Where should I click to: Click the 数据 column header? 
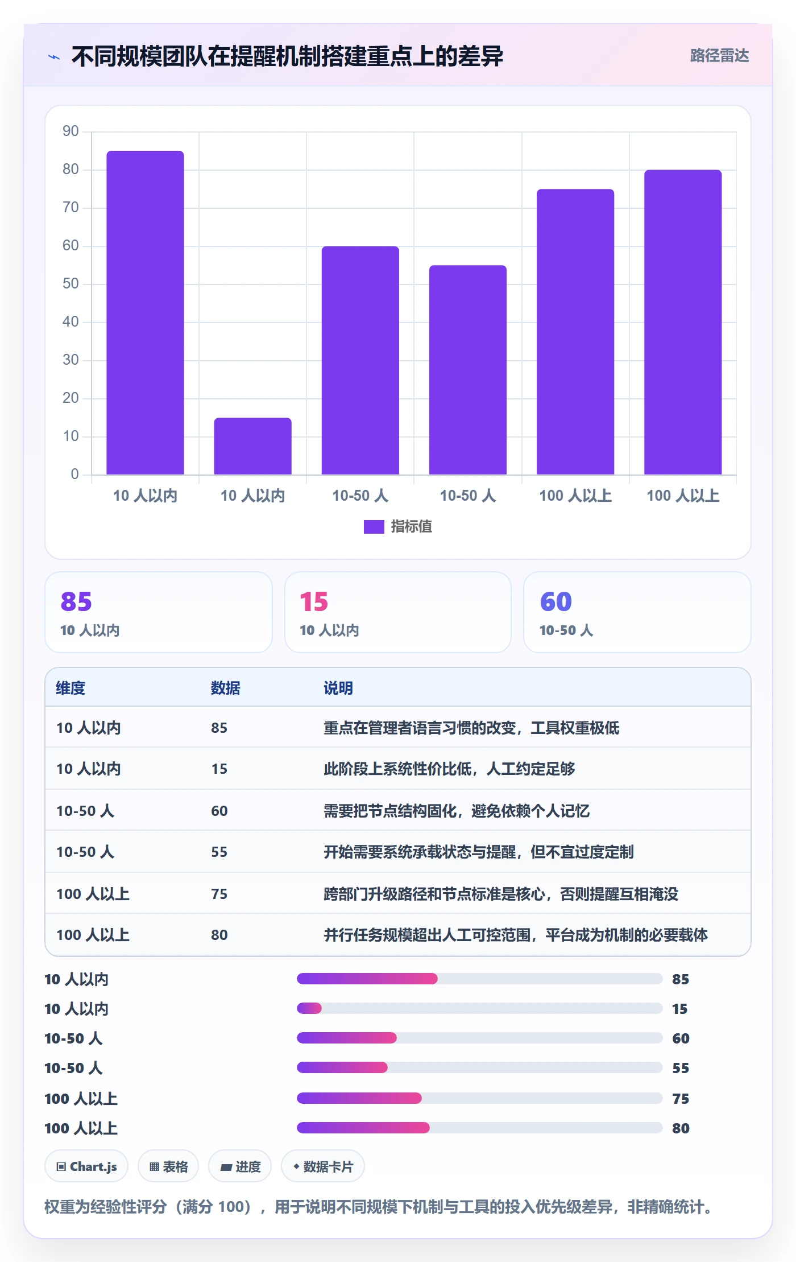tap(226, 688)
